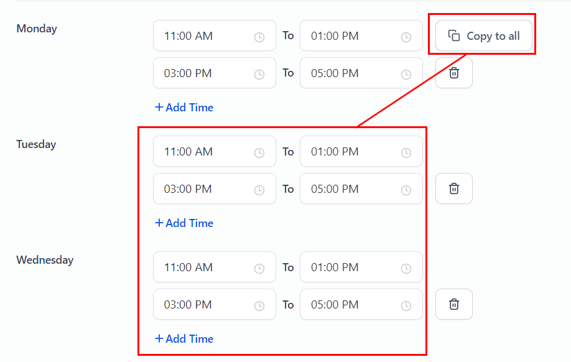Edit Tuesday 03:00 PM start time field
Screen dimensions: 571x362
click(x=202, y=189)
